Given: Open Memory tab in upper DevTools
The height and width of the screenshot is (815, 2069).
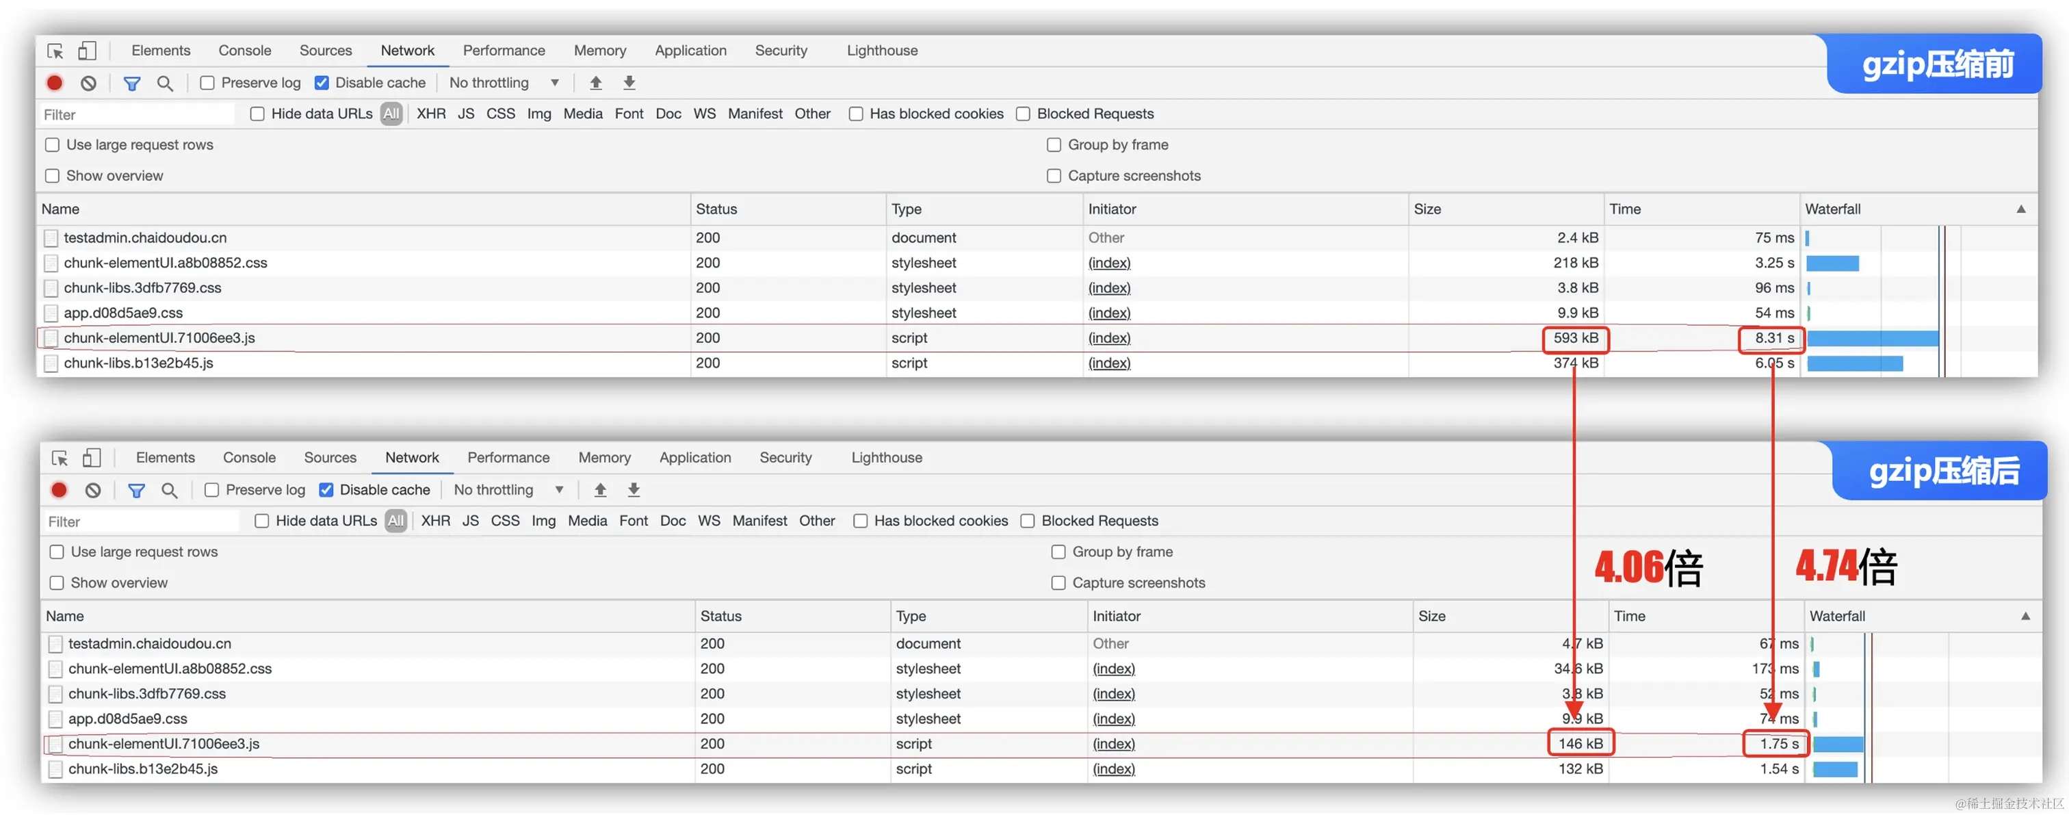Looking at the screenshot, I should pos(600,51).
